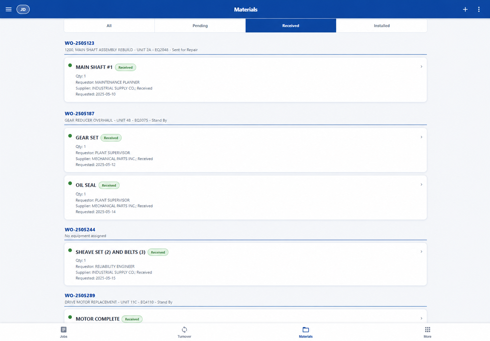This screenshot has height=341, width=490.
Task: Click Received badge on MAIN SHAFT #1
Action: [125, 67]
